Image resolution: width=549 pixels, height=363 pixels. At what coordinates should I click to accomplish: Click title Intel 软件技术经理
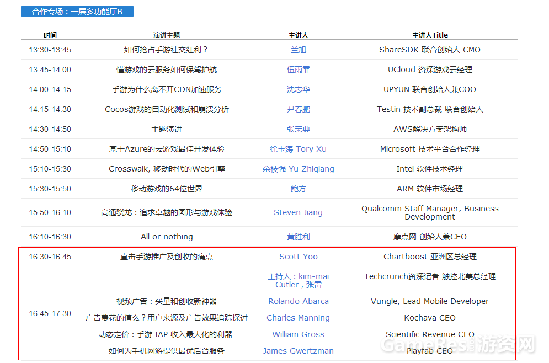(430, 169)
